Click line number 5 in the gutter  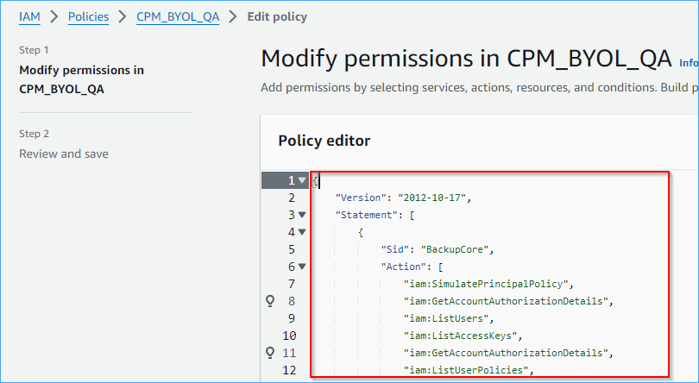click(291, 249)
